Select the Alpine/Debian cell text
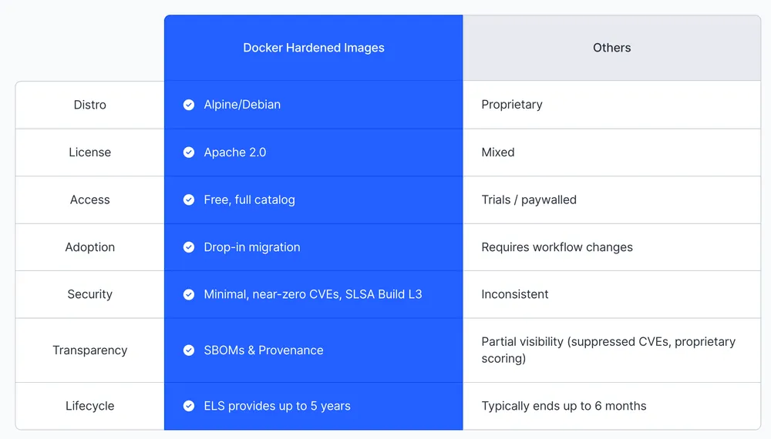This screenshot has width=771, height=439. [242, 105]
